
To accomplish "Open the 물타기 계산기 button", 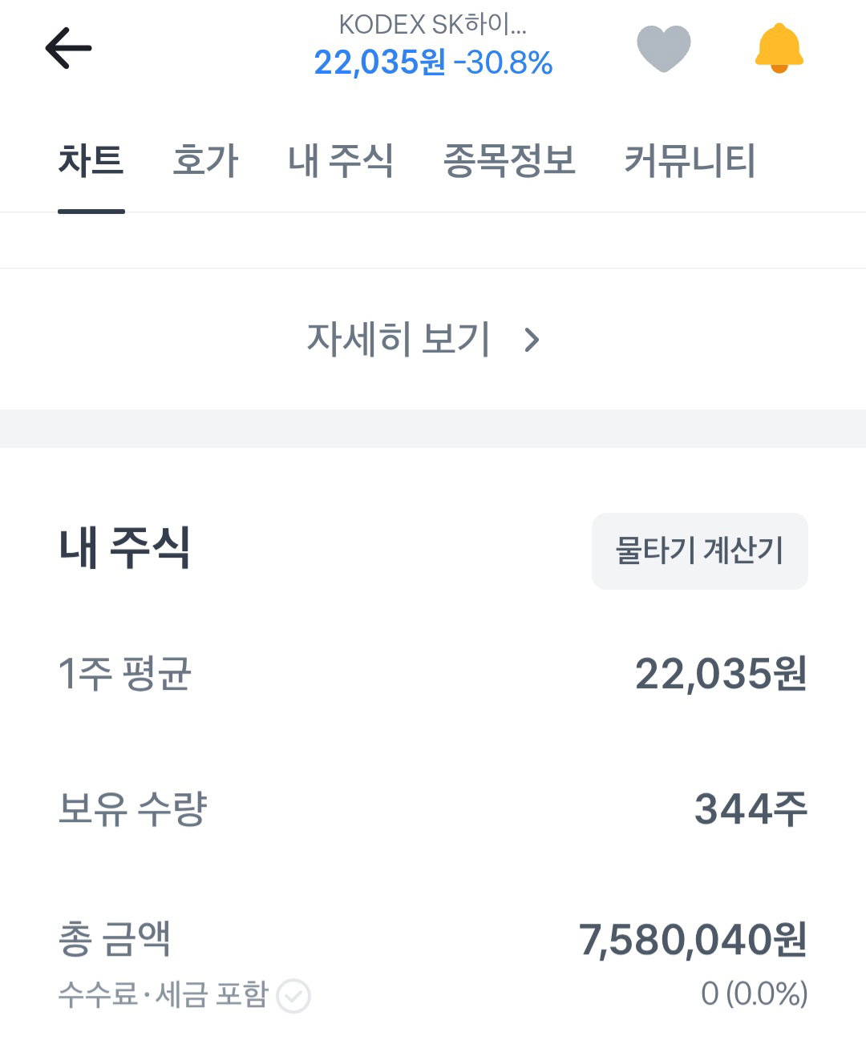I will click(x=699, y=551).
